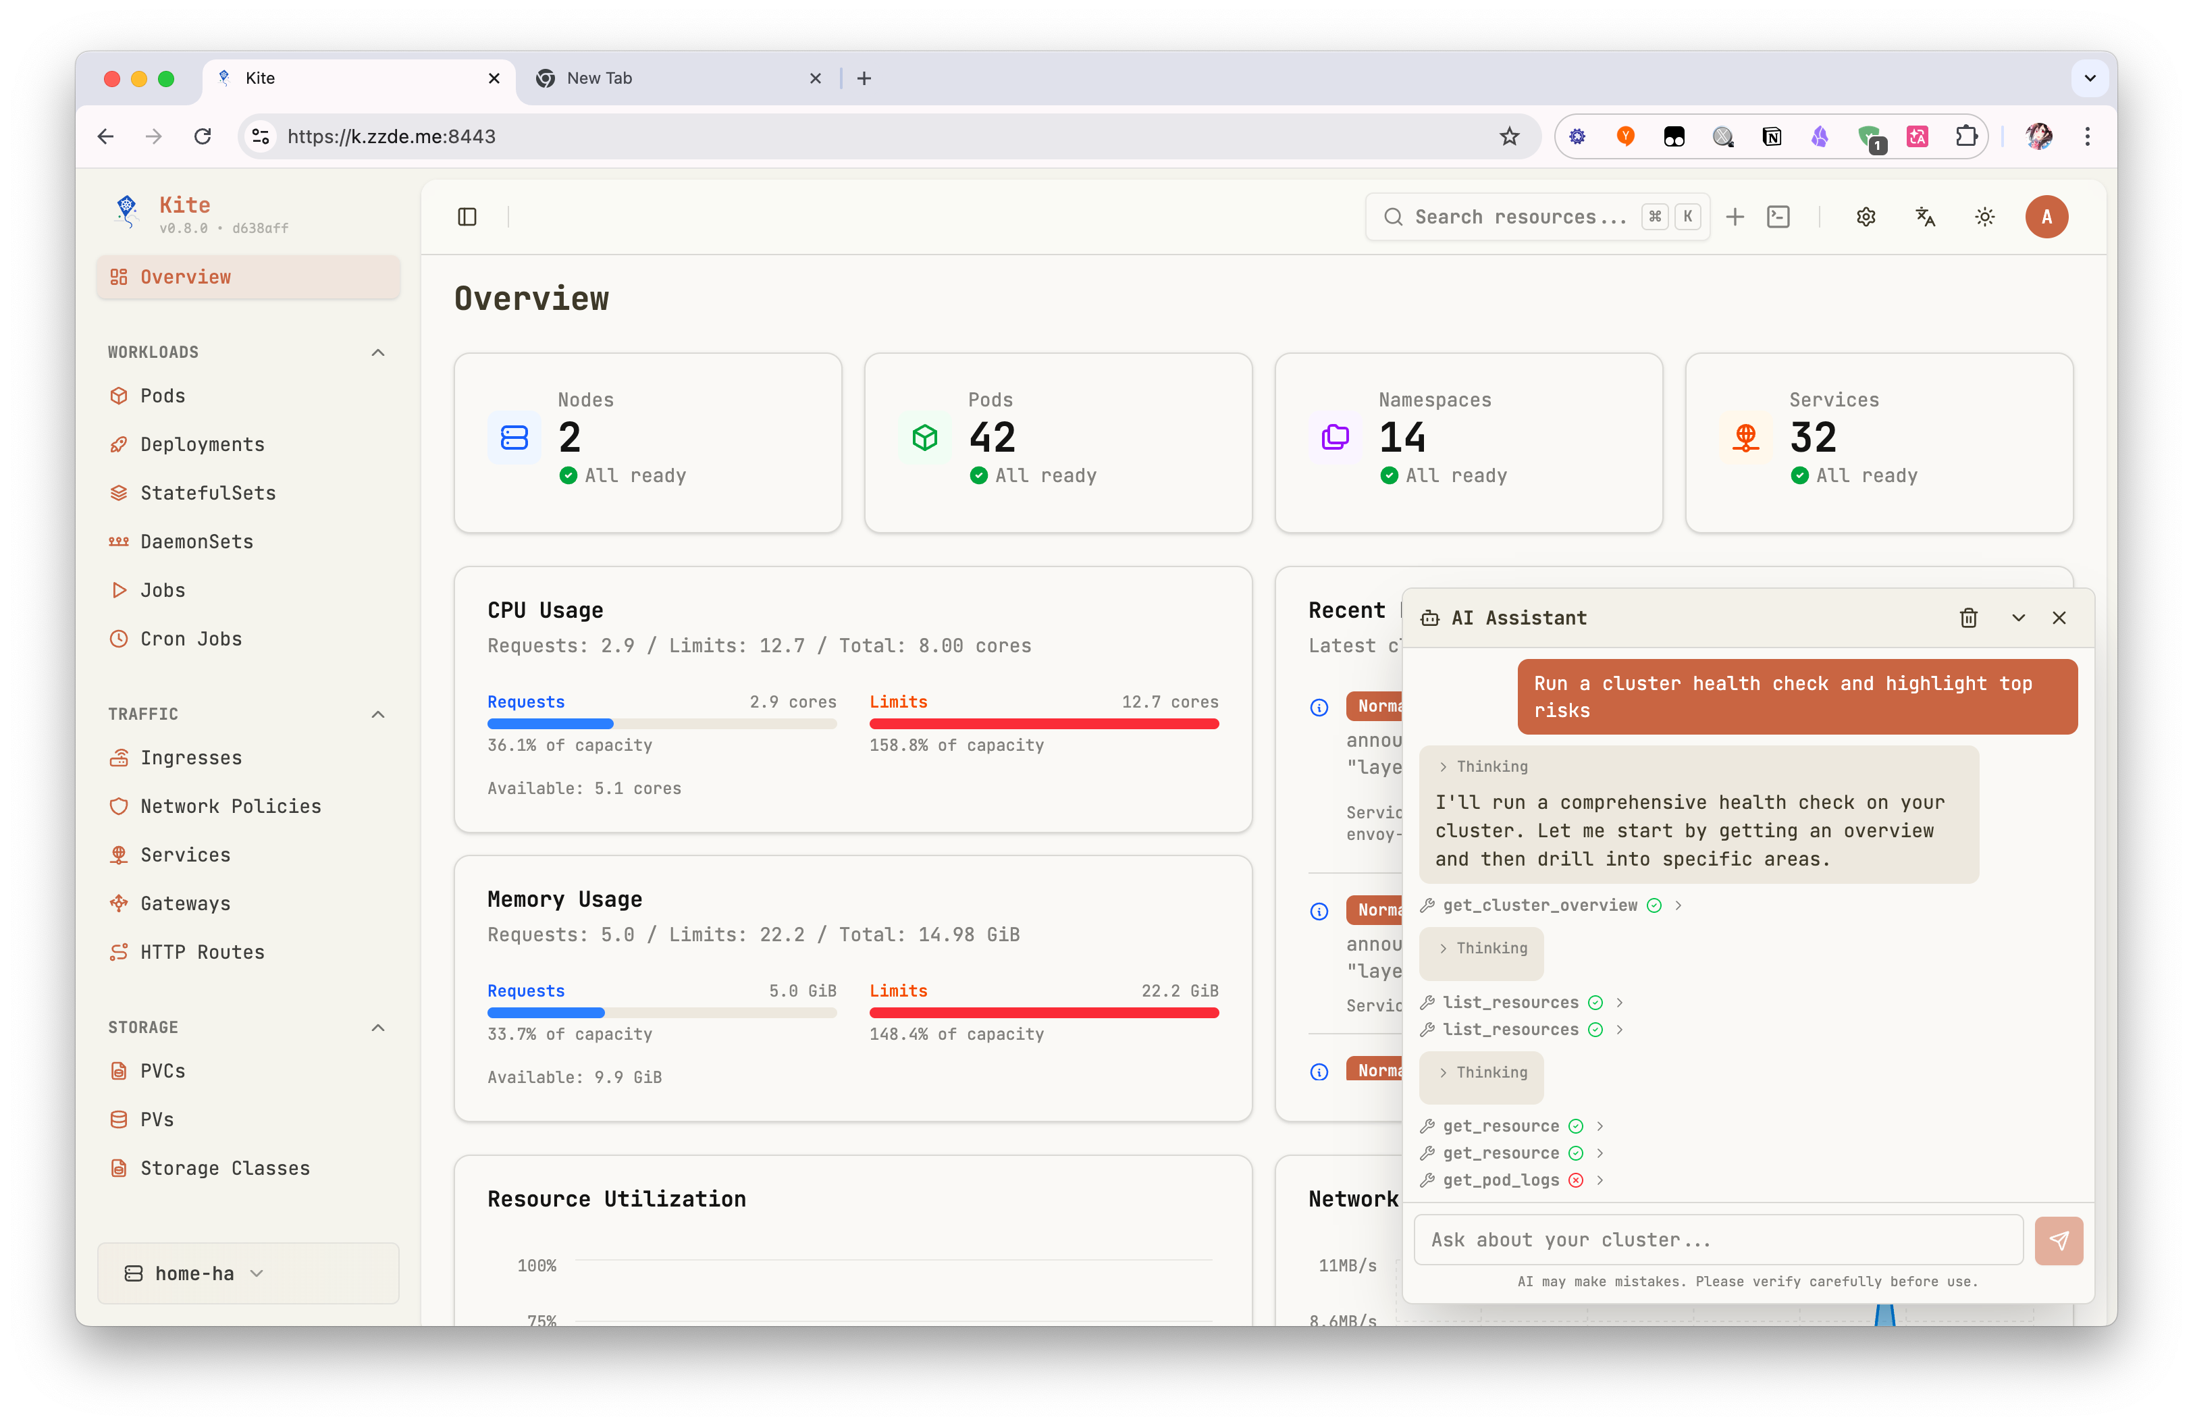This screenshot has width=2193, height=1426.
Task: Open the user avatar menu
Action: [x=2046, y=217]
